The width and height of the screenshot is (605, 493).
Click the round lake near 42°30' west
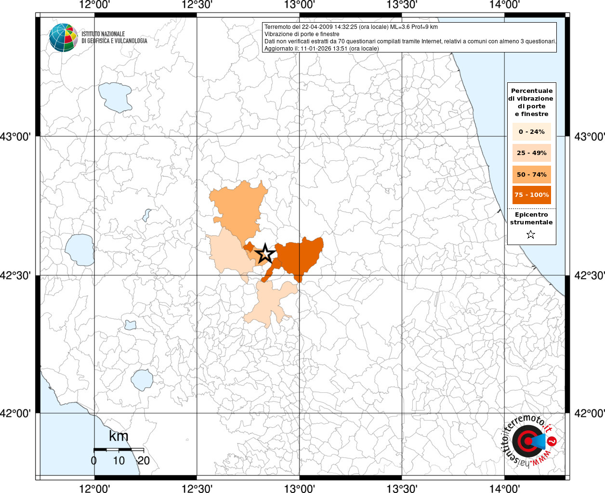coord(80,250)
